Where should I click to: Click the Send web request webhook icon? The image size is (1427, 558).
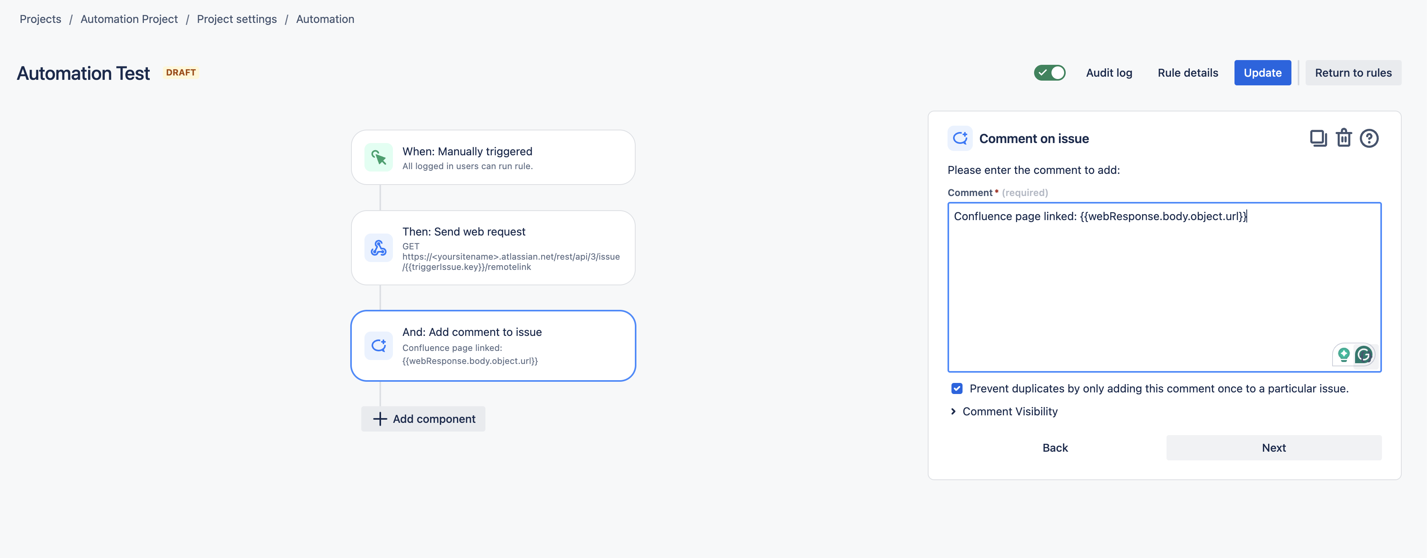pos(379,248)
